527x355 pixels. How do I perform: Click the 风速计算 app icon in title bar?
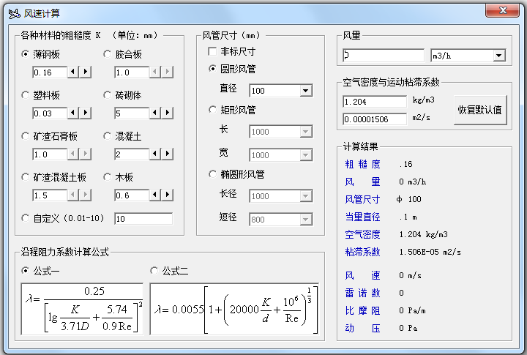tap(14, 13)
